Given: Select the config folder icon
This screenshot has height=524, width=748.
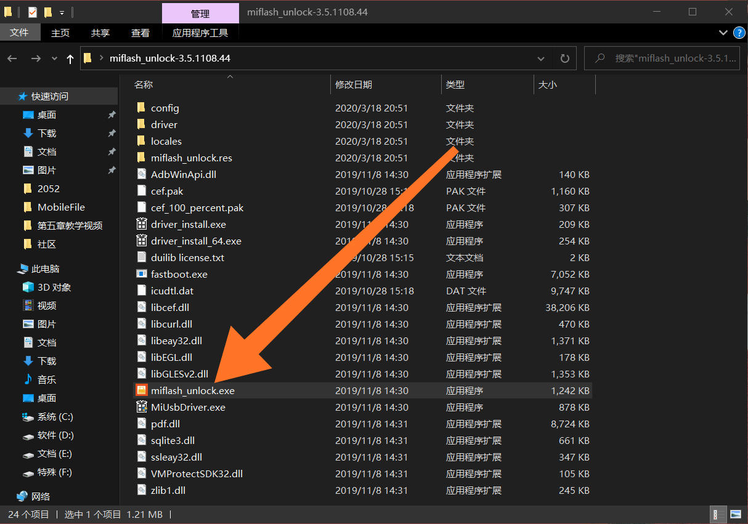Looking at the screenshot, I should pos(141,108).
